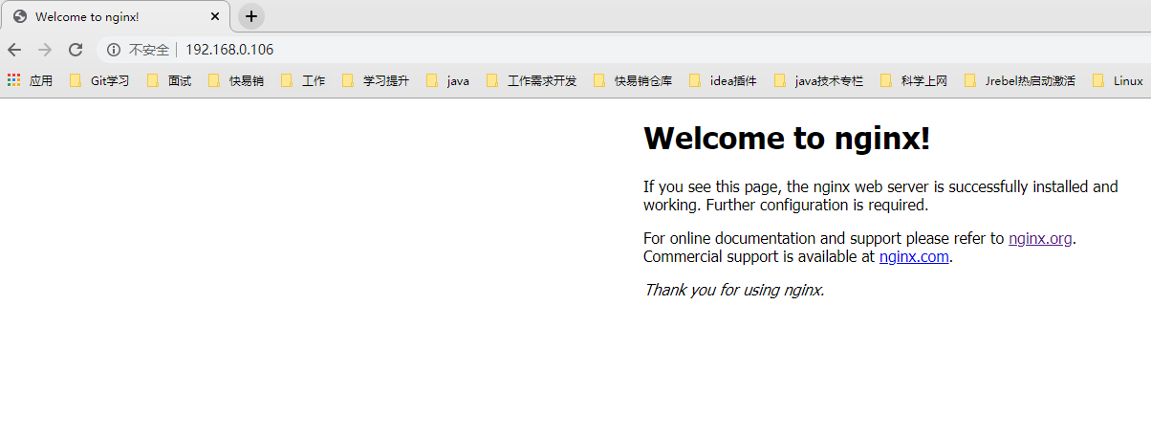This screenshot has height=436, width=1151.
Task: Open the 学习提升 bookmark folder
Action: pyautogui.click(x=376, y=80)
